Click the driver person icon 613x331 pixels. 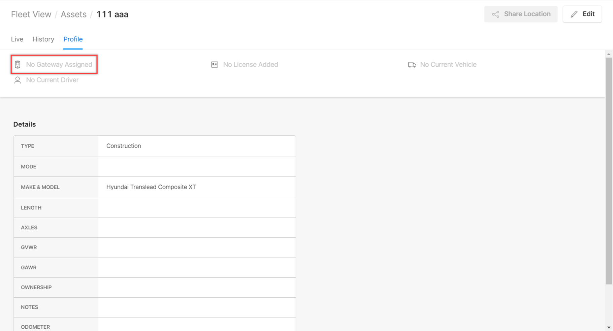[x=18, y=80]
